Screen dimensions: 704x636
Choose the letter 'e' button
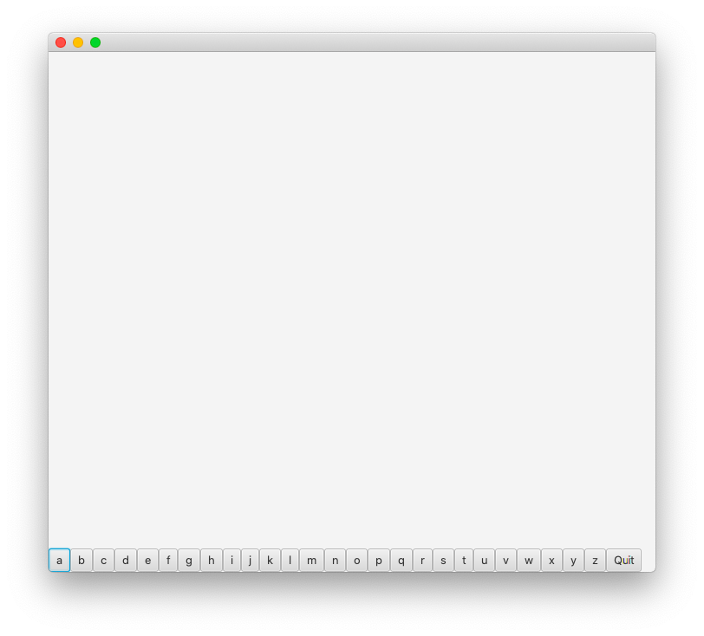[x=147, y=560]
